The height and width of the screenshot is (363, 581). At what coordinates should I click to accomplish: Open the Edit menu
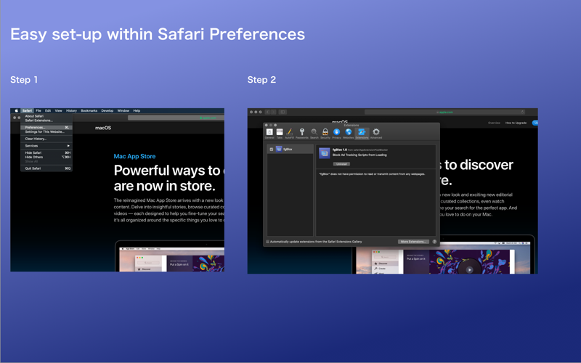(x=48, y=110)
